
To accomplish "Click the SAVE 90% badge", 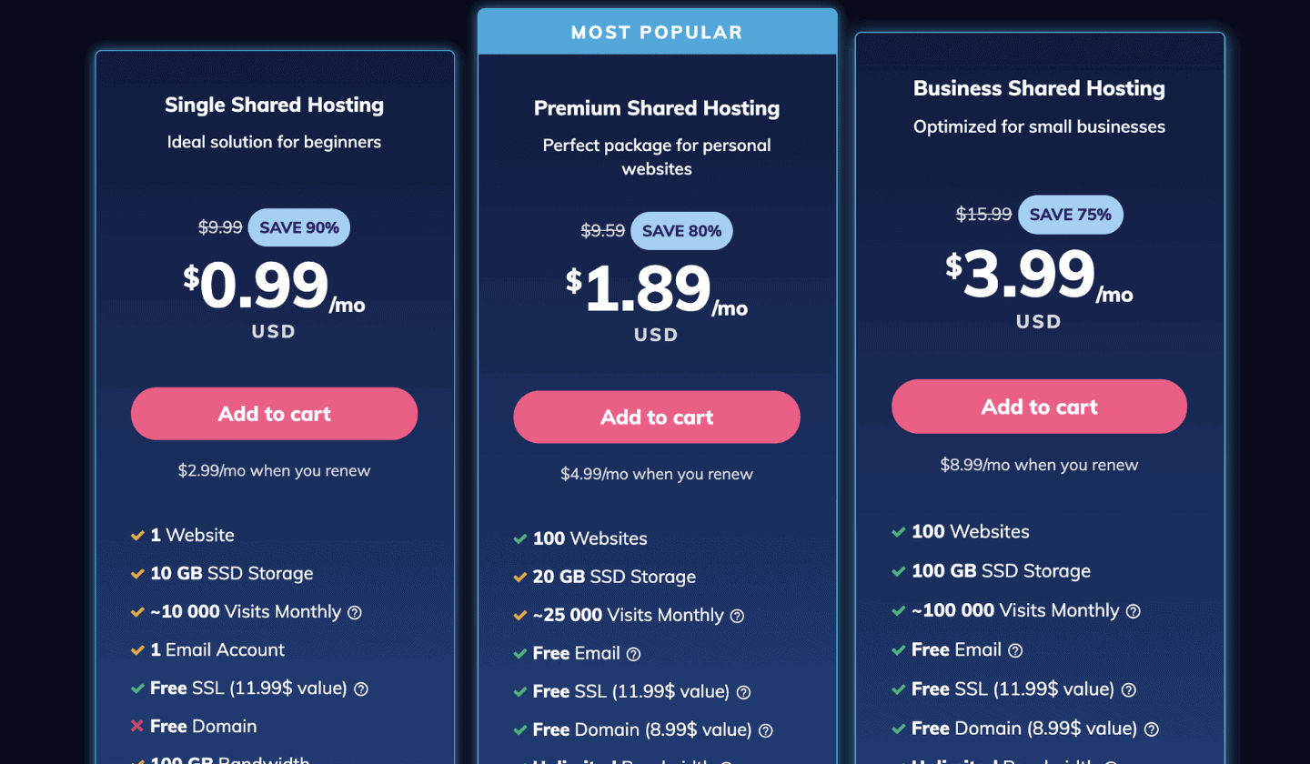I will pos(298,226).
